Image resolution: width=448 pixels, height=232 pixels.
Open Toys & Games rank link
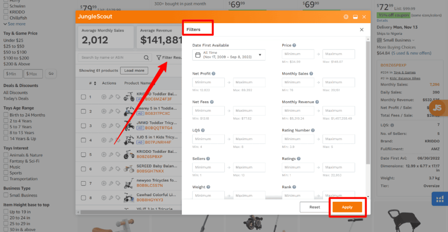405,73
